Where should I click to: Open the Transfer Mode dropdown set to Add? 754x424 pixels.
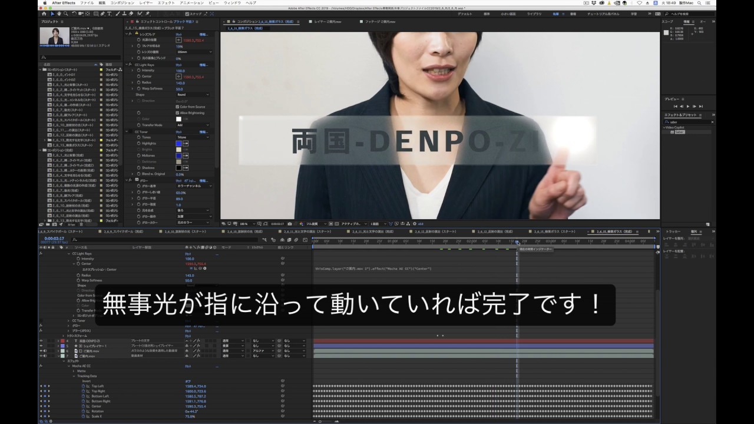193,125
